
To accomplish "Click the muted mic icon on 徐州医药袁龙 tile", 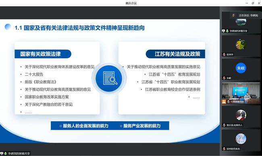I will pos(224,149).
